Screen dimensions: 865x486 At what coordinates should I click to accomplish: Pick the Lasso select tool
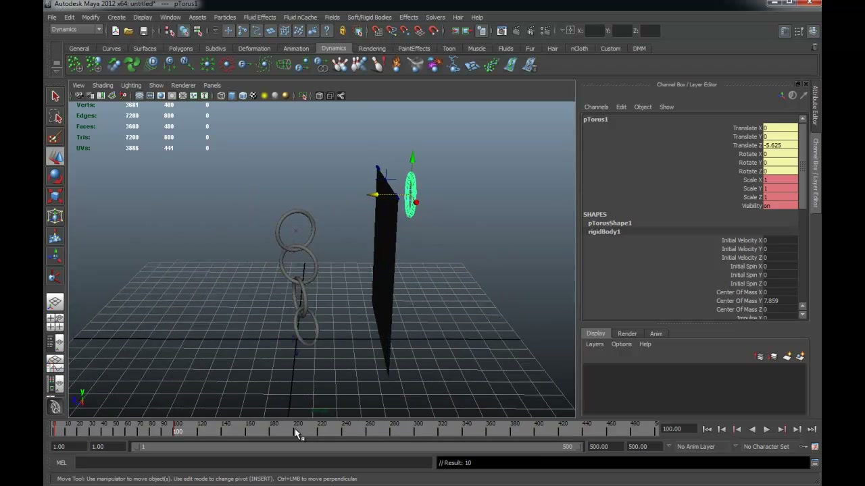[x=55, y=117]
